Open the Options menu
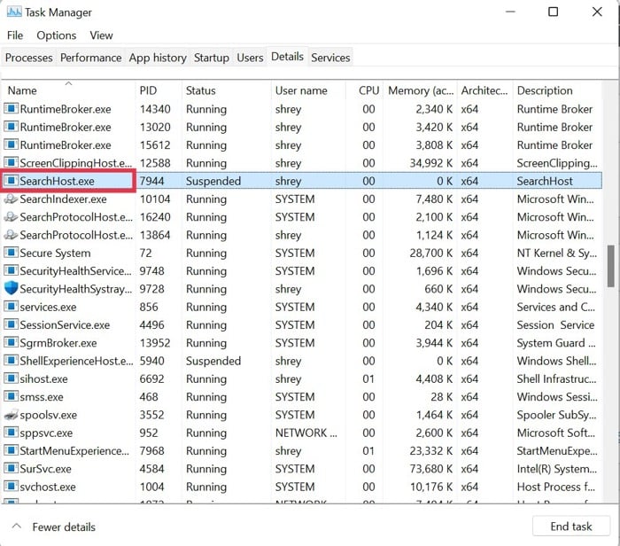Image resolution: width=620 pixels, height=546 pixels. pos(56,35)
